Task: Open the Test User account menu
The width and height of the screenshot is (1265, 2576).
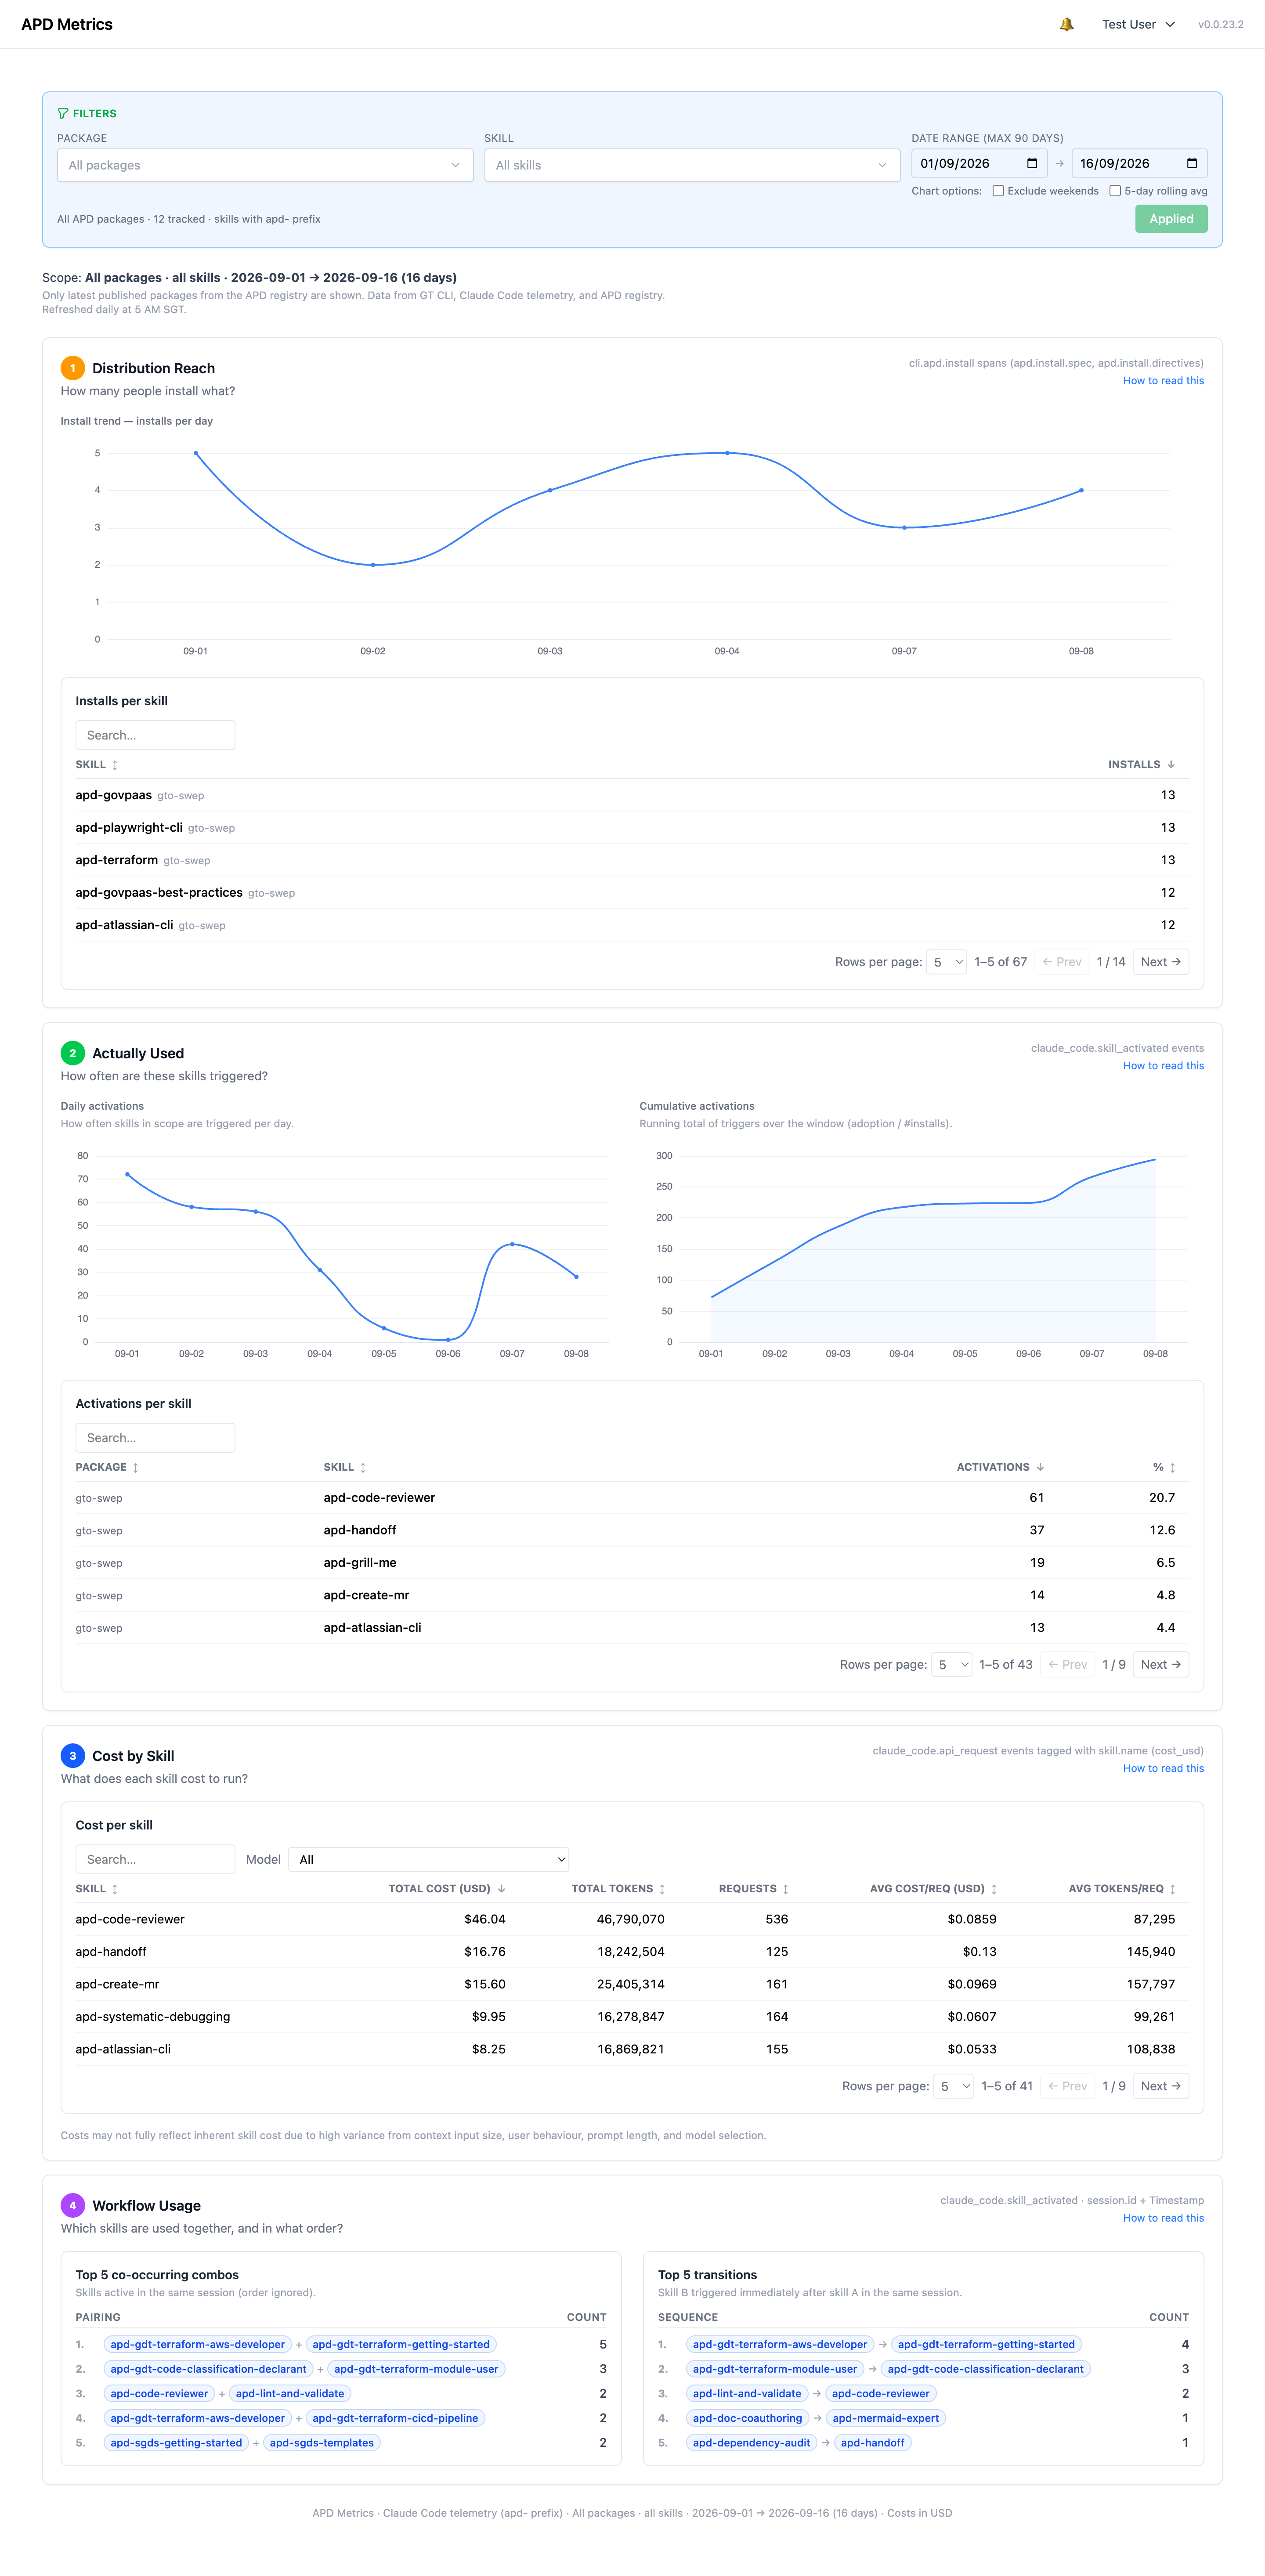Action: pos(1138,24)
